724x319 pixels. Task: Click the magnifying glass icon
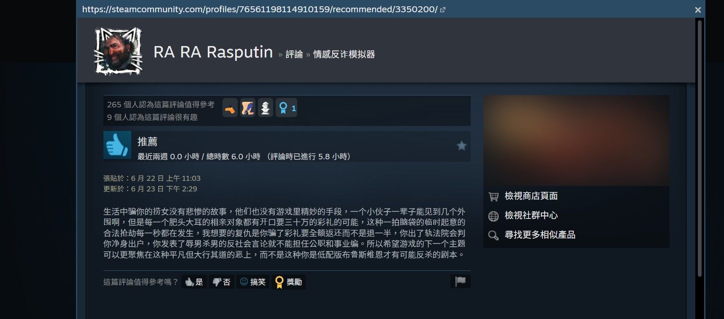(494, 235)
